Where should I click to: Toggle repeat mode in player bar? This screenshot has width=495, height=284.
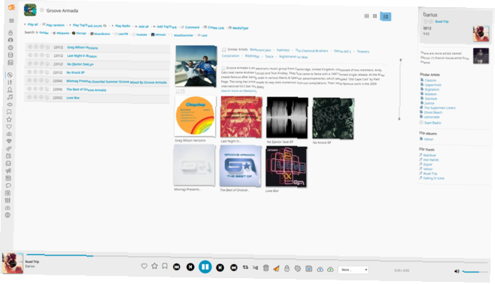coord(246,267)
